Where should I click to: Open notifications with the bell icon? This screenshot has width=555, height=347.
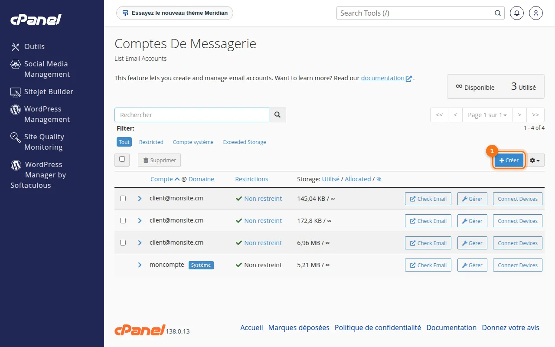(516, 13)
